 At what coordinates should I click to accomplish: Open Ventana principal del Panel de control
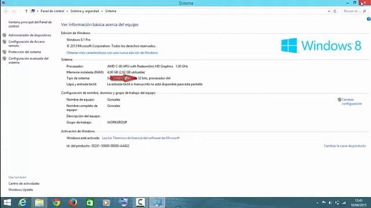coord(30,24)
